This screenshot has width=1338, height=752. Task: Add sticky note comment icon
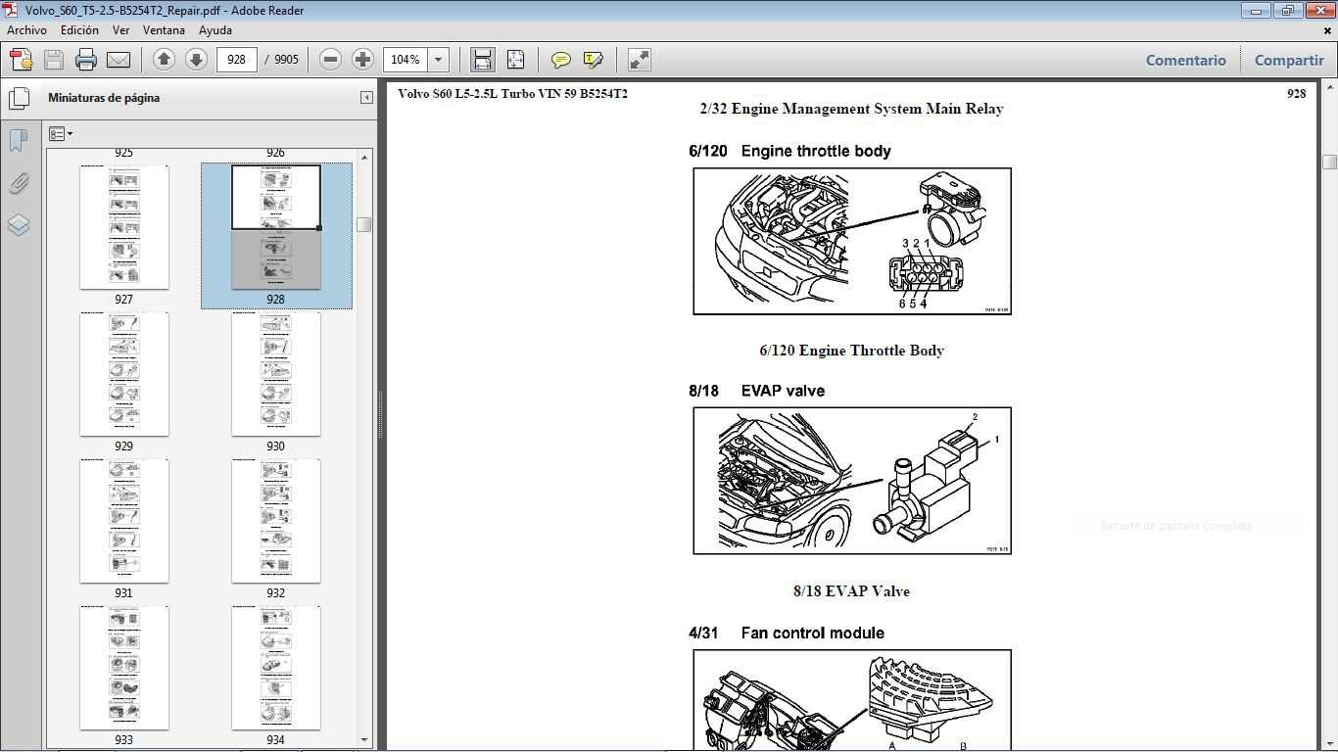[x=561, y=60]
